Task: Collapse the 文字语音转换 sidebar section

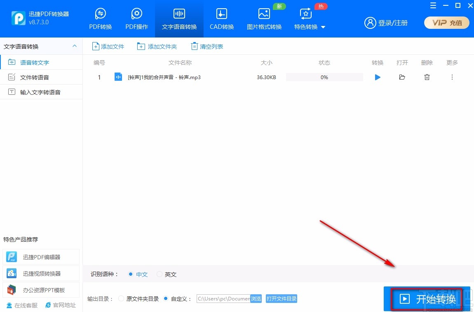Action: click(74, 46)
